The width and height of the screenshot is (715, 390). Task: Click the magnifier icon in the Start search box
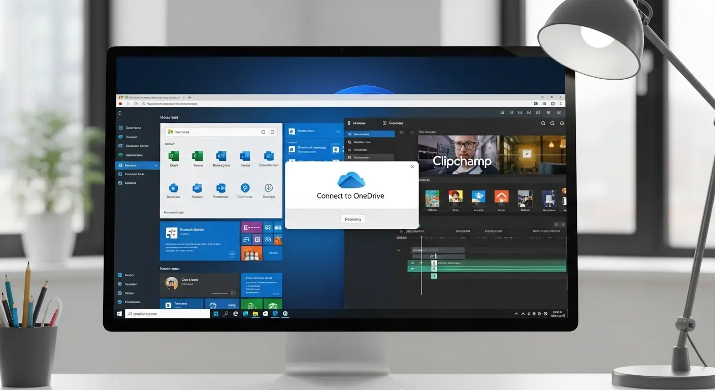pos(263,132)
